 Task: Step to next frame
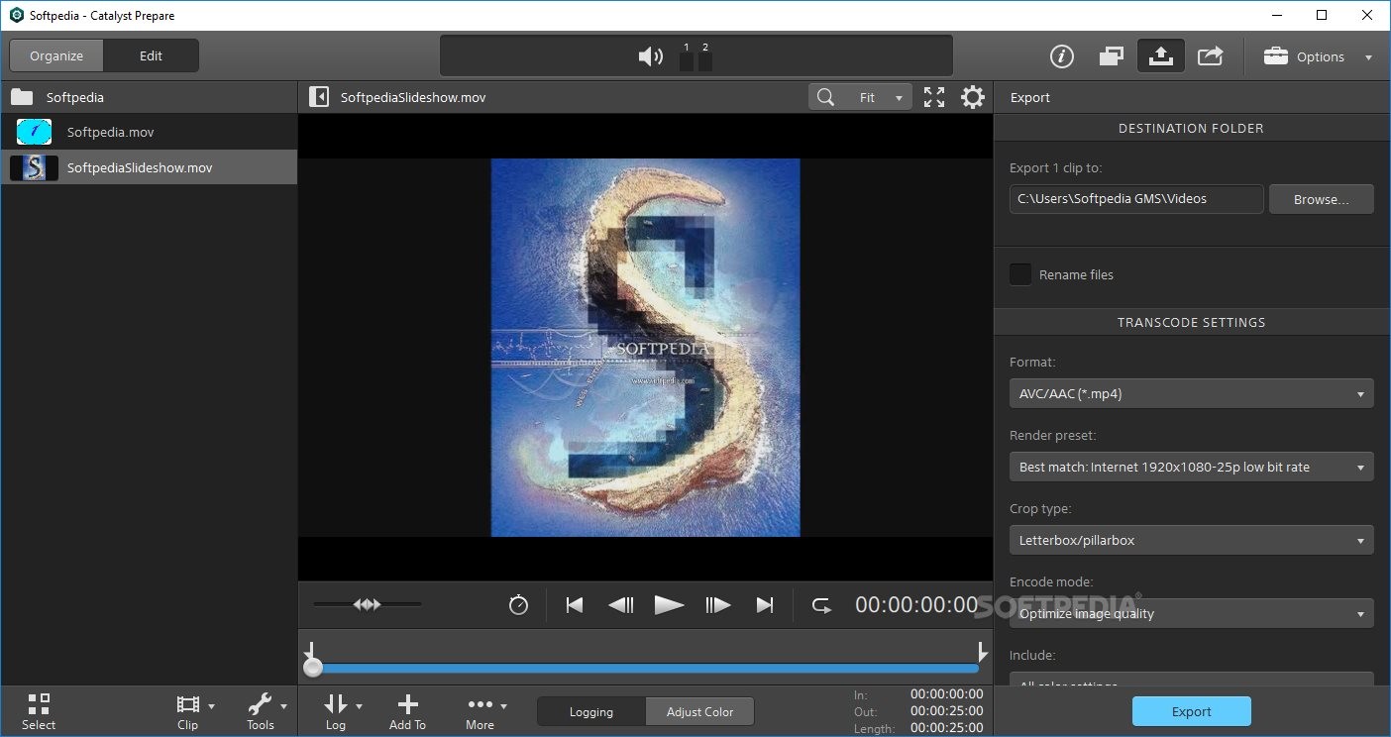[717, 605]
